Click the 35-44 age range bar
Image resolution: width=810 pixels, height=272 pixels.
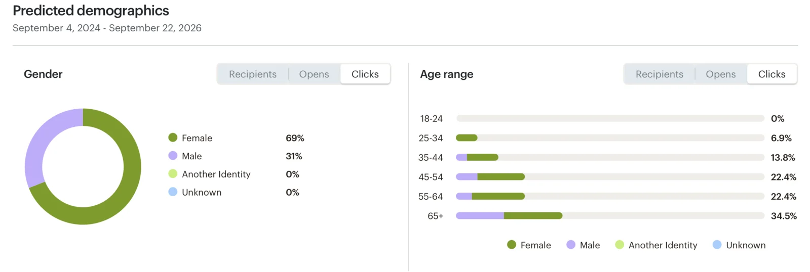point(610,157)
